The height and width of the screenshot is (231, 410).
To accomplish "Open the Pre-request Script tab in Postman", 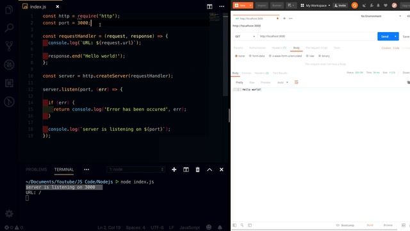I will coord(316,48).
